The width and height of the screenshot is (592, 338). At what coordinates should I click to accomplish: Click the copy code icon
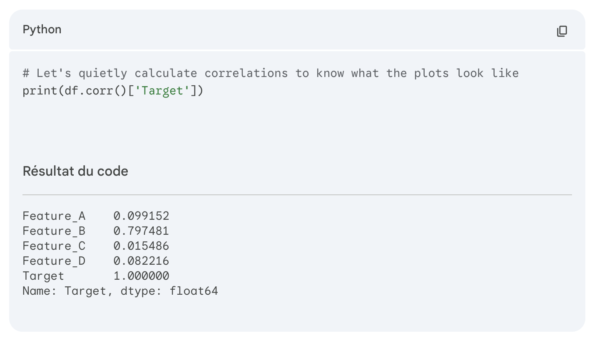point(562,31)
